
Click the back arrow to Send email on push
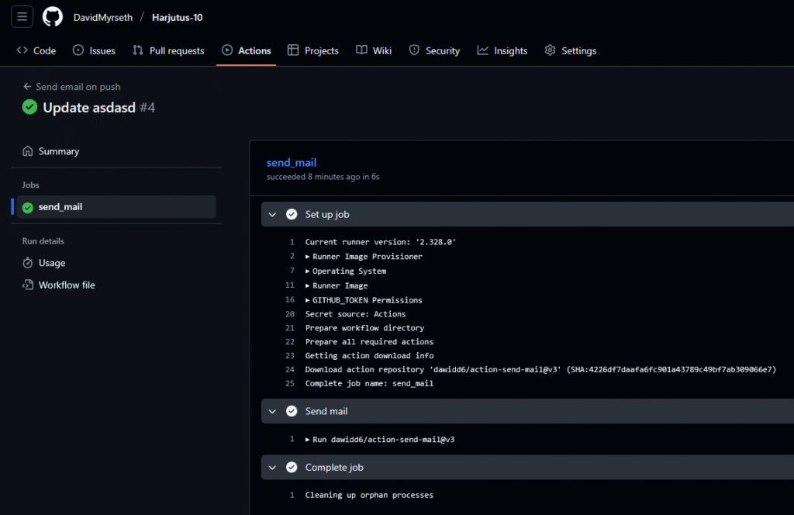pyautogui.click(x=27, y=87)
